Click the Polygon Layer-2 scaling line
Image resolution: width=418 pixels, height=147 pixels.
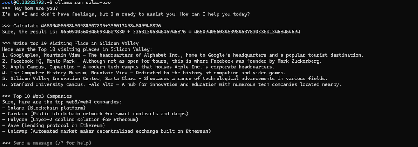tap(70, 120)
